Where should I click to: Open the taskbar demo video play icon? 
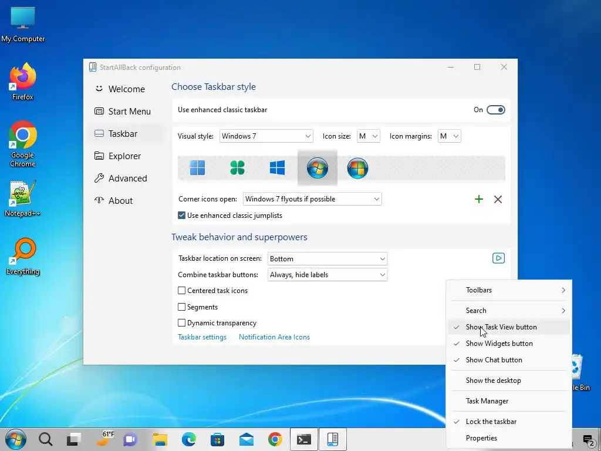[498, 258]
